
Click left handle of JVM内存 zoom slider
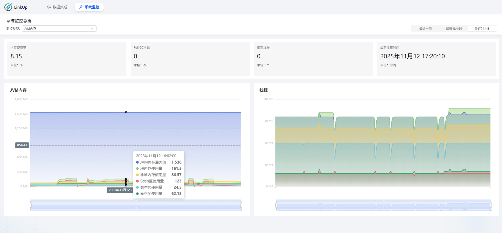click(31, 205)
